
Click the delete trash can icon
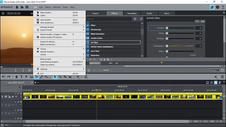[x=16, y=77]
